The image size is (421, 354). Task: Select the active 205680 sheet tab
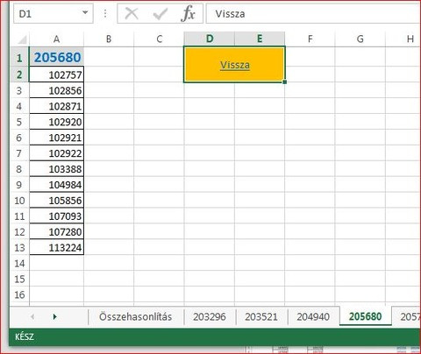[x=366, y=316]
